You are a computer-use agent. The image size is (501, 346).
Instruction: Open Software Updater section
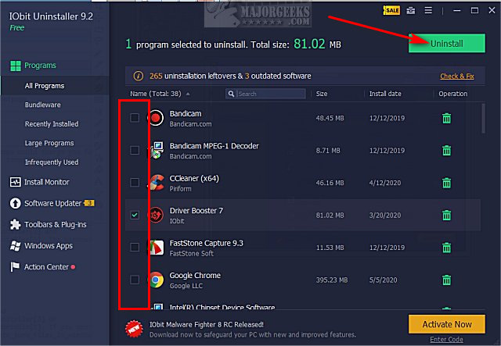[52, 203]
